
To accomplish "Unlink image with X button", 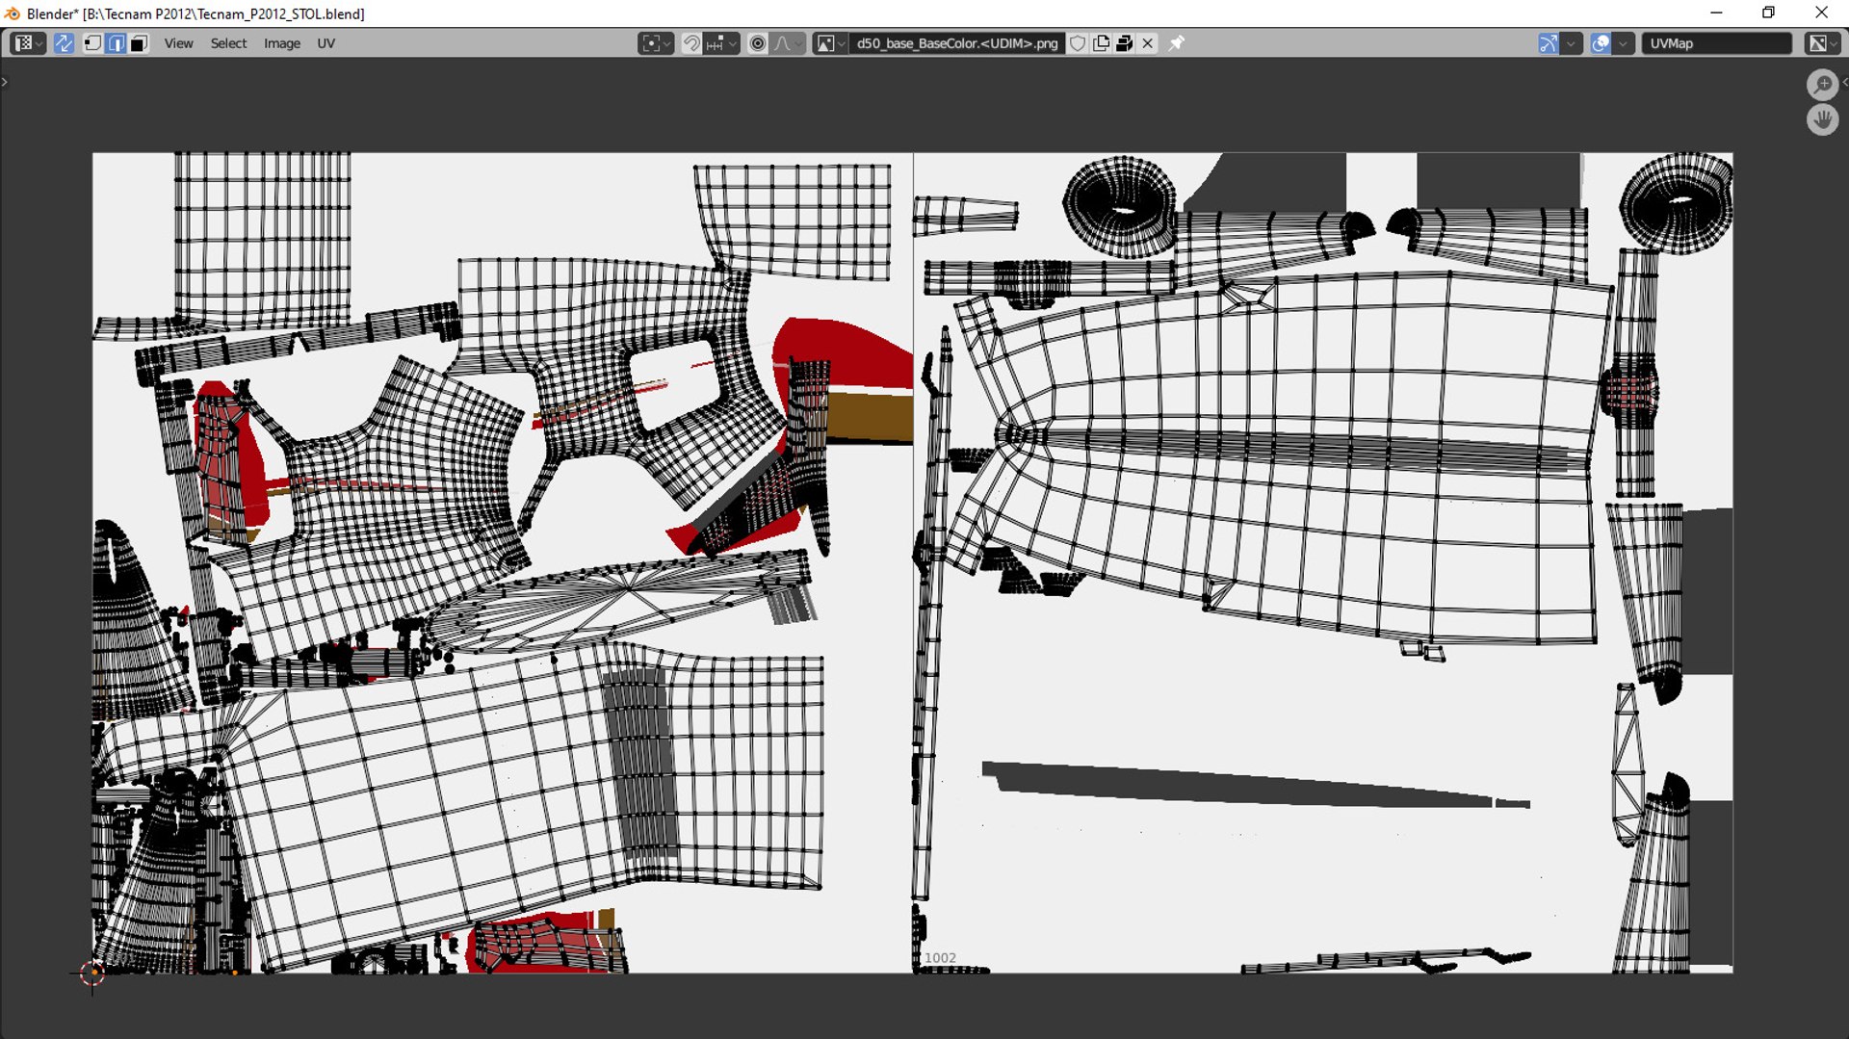I will (x=1147, y=43).
